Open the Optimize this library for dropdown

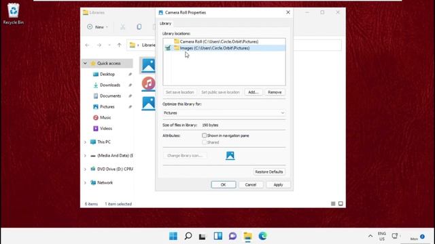(x=224, y=113)
